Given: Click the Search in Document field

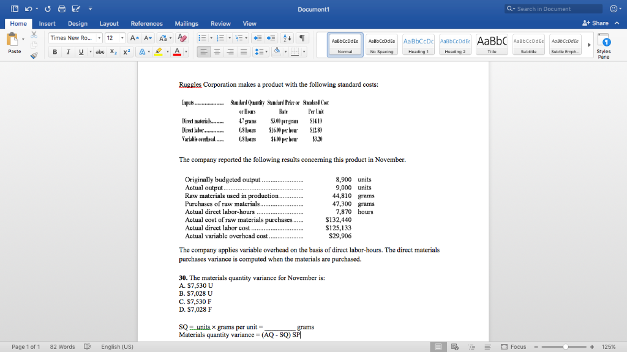Looking at the screenshot, I should [554, 9].
